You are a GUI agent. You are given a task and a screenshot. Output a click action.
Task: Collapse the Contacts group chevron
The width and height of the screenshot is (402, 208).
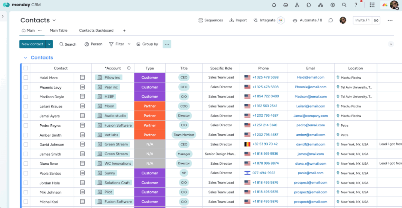click(25, 58)
